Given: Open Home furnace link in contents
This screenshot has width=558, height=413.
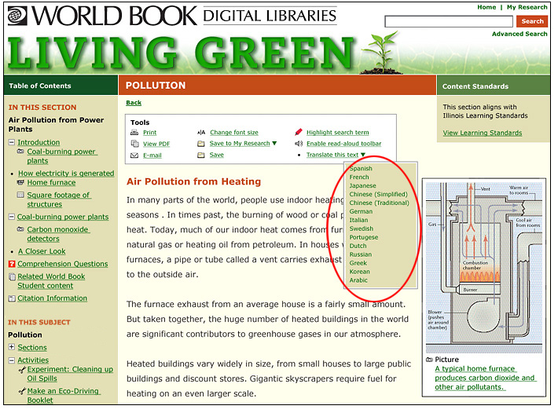Looking at the screenshot, I should (51, 182).
